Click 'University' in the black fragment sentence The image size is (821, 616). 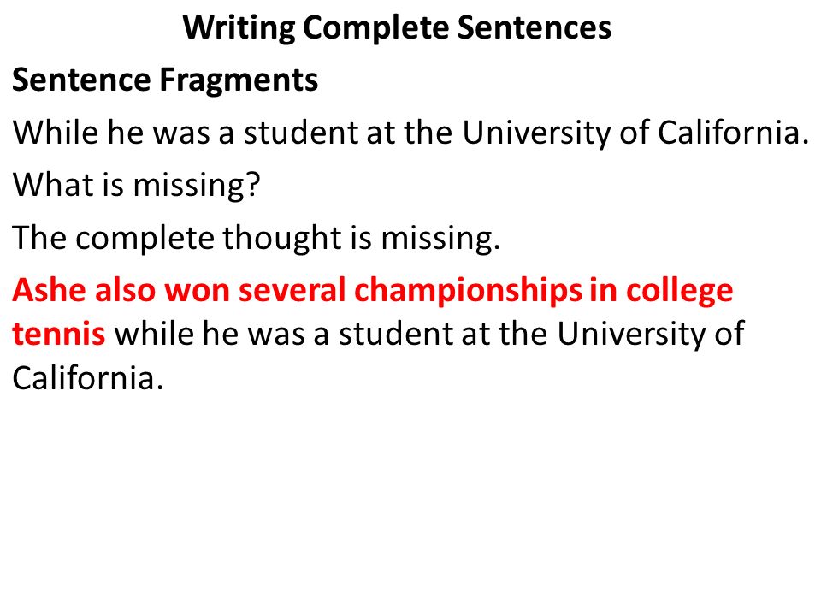(537, 133)
